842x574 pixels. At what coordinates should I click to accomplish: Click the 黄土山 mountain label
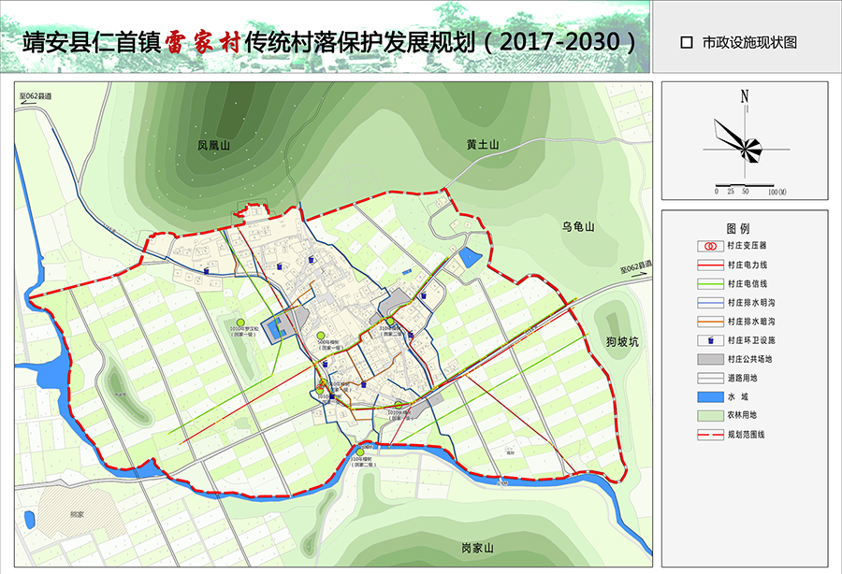coord(482,144)
